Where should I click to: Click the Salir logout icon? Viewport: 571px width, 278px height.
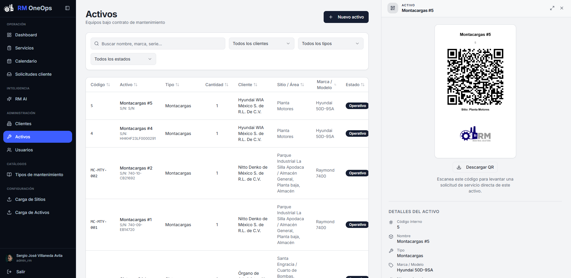click(9, 272)
